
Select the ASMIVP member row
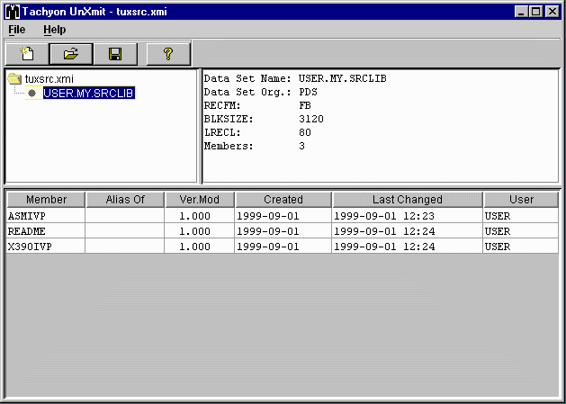[x=283, y=216]
